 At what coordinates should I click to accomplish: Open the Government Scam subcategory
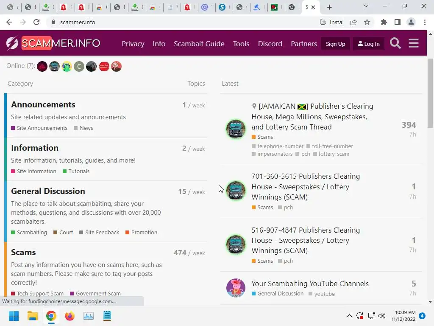click(95, 293)
